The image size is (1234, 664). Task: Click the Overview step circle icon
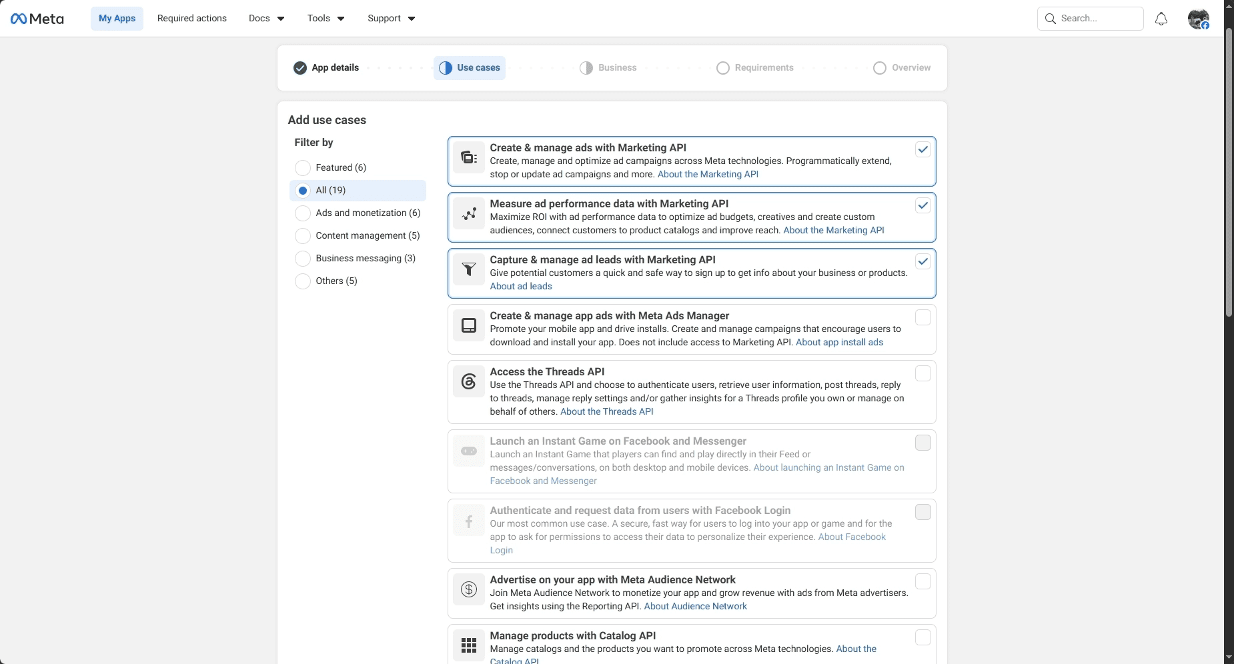[880, 68]
